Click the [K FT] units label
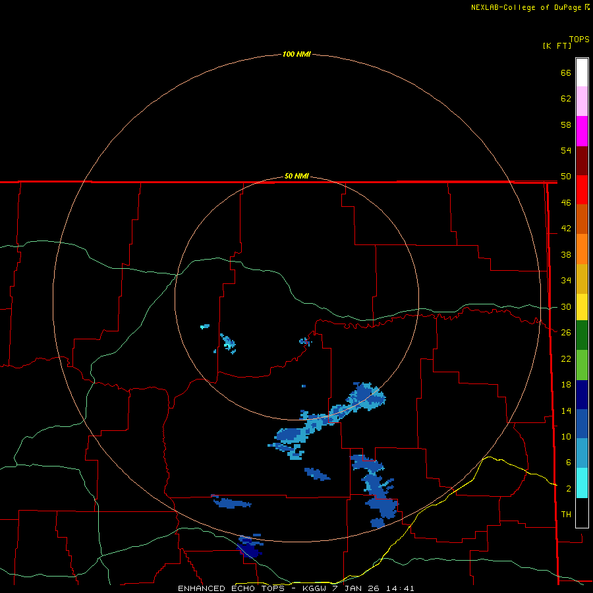The height and width of the screenshot is (593, 593). pyautogui.click(x=557, y=45)
